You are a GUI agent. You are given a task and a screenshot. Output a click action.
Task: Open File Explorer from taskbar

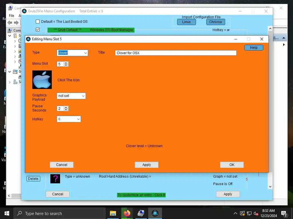click(113, 213)
